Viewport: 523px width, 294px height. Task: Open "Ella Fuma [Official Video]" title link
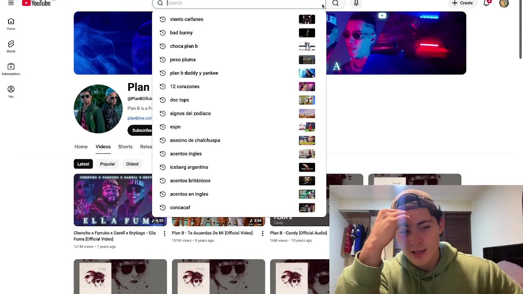tap(115, 236)
